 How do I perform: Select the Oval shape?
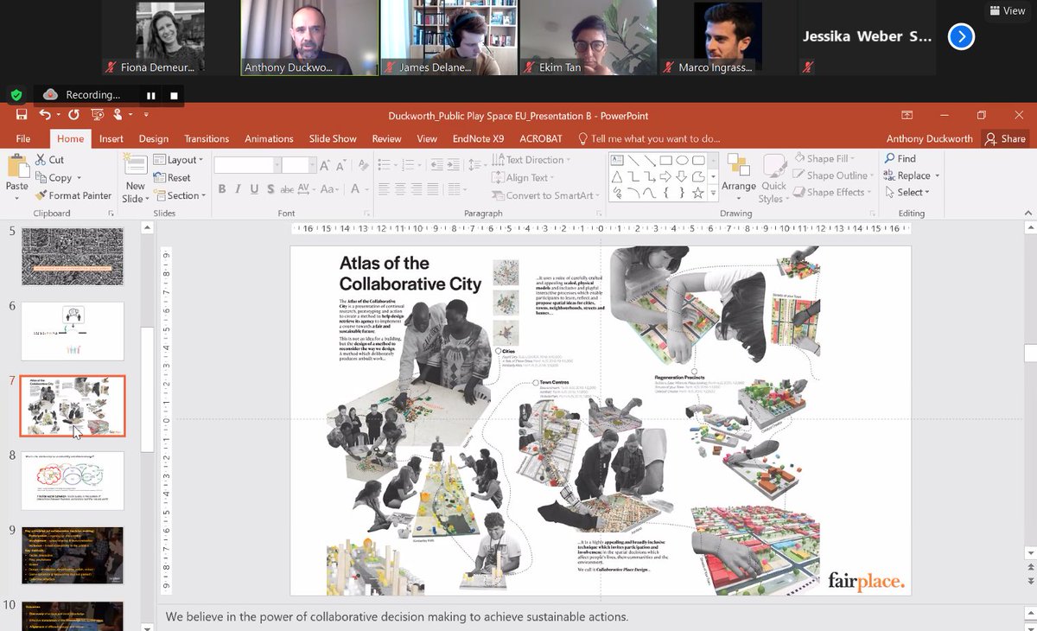tap(682, 160)
